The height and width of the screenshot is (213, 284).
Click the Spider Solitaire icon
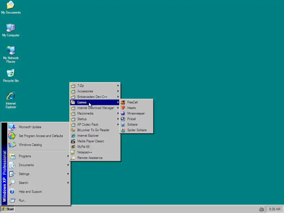tap(123, 130)
